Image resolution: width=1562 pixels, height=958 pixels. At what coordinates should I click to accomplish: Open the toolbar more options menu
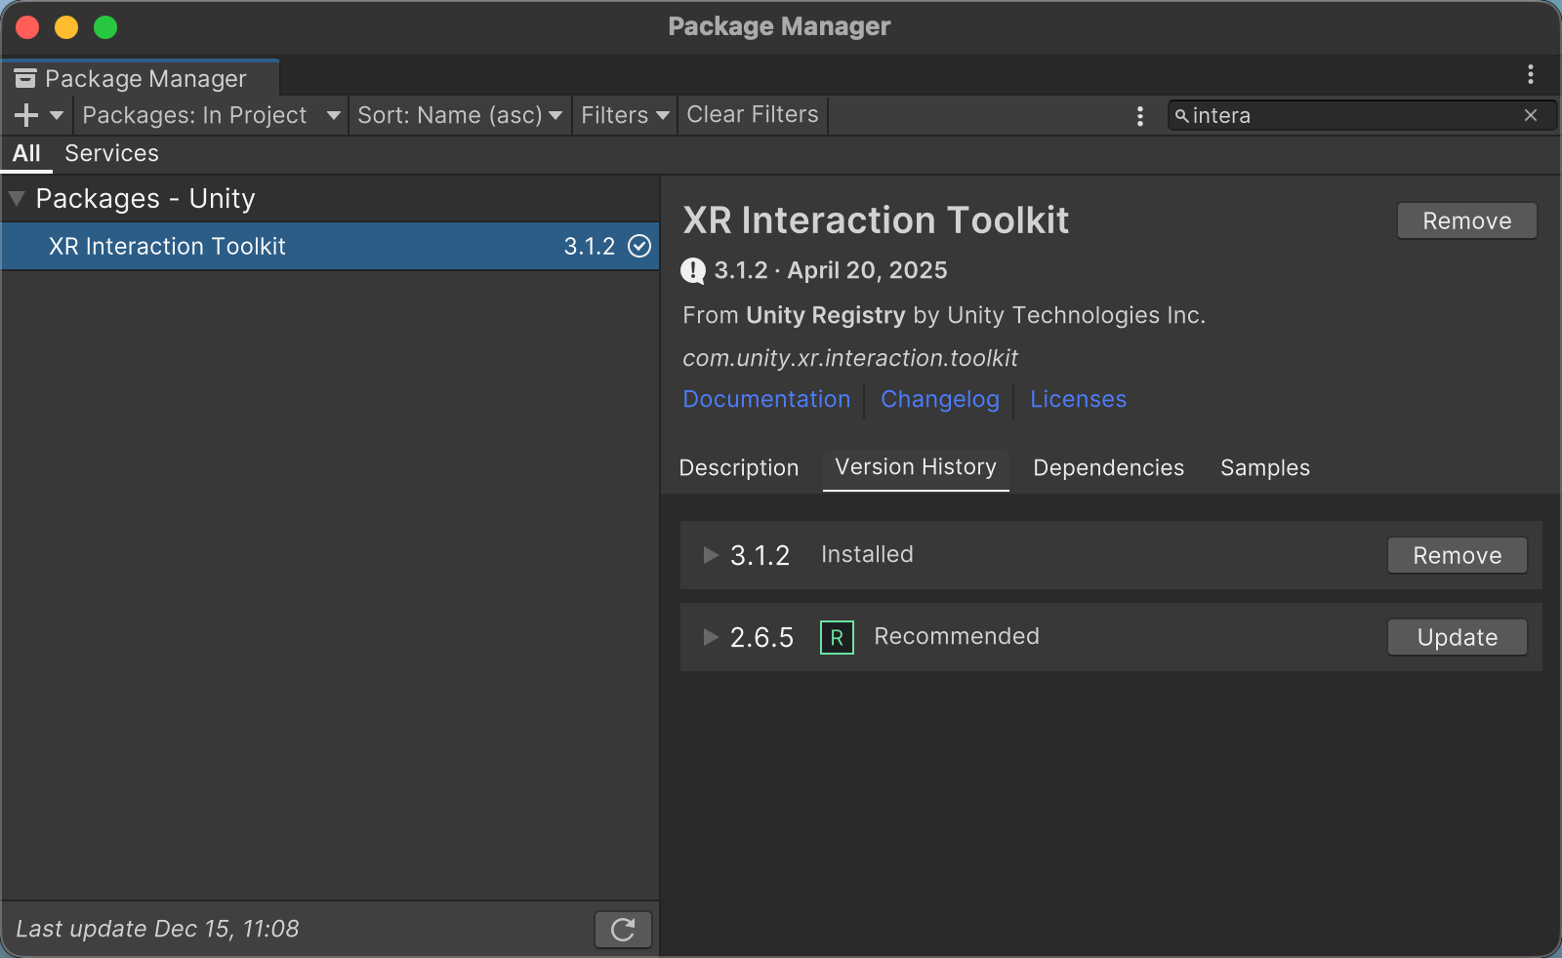point(1140,116)
